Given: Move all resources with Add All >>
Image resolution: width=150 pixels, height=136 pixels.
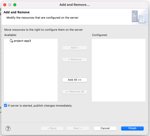Looking at the screenshot, I should pos(75,80).
